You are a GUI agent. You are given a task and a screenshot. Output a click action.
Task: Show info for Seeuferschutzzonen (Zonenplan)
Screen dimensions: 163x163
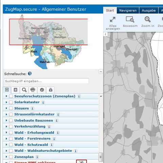(79, 96)
